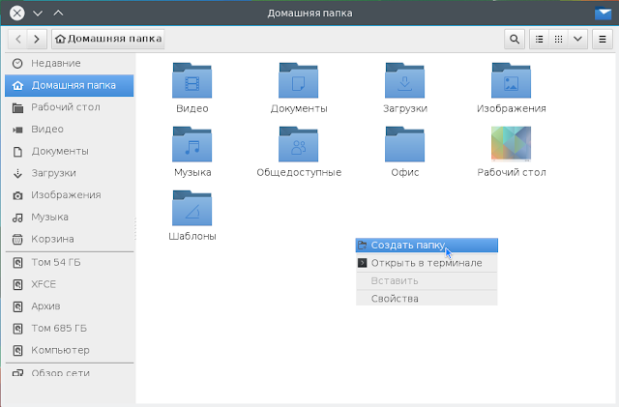Go back with the left arrow button
The width and height of the screenshot is (619, 407).
tap(18, 39)
